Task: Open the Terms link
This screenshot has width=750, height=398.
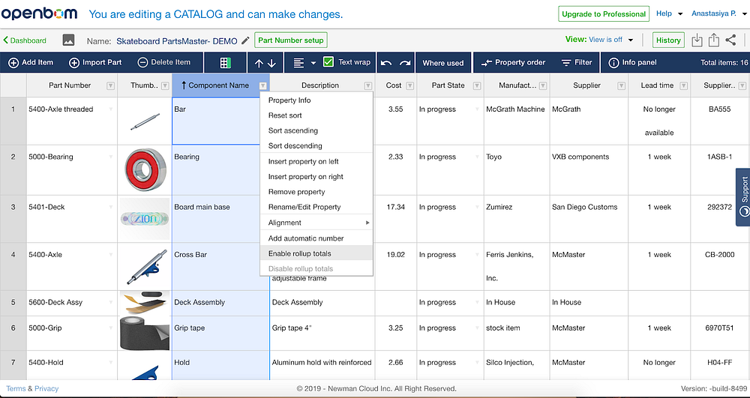Action: 16,388
